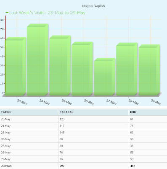
Task: Select the 26-May bar in the chart
Action: pyautogui.click(x=82, y=69)
